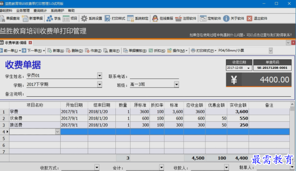Open the tab list dropdown arrow
Viewport: 296px width, 171px height.
288,43
